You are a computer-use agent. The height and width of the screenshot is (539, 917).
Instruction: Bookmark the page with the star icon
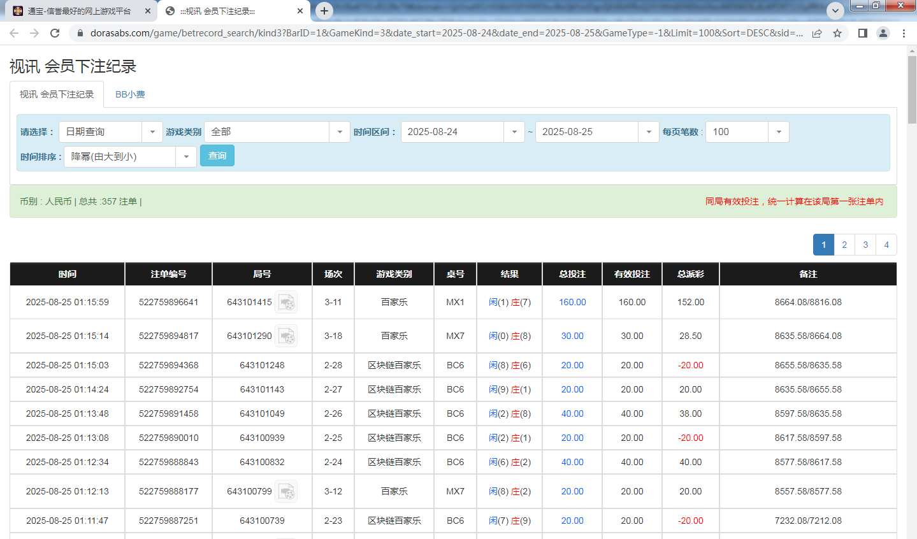click(838, 32)
